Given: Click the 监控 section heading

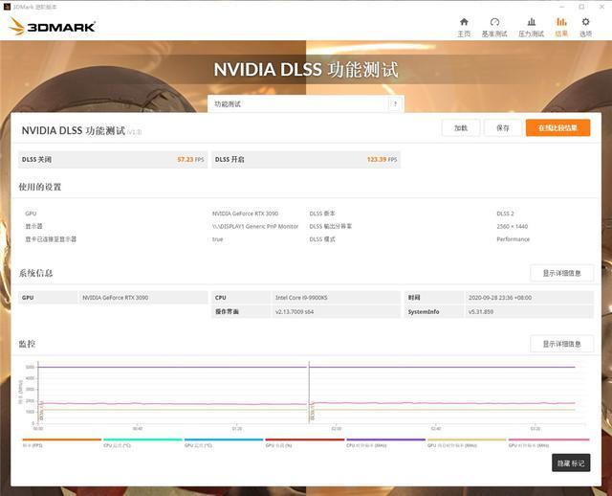Looking at the screenshot, I should coord(27,344).
